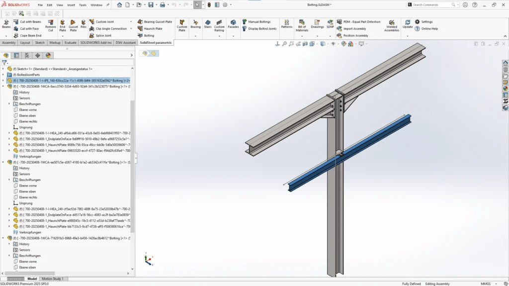Open the ConfigurationManager panel tab
This screenshot has height=286, width=509.
(x=27, y=55)
